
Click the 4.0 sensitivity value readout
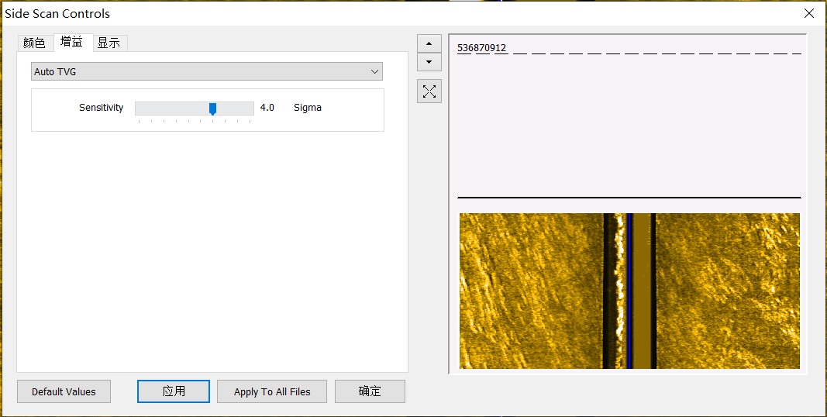[267, 108]
